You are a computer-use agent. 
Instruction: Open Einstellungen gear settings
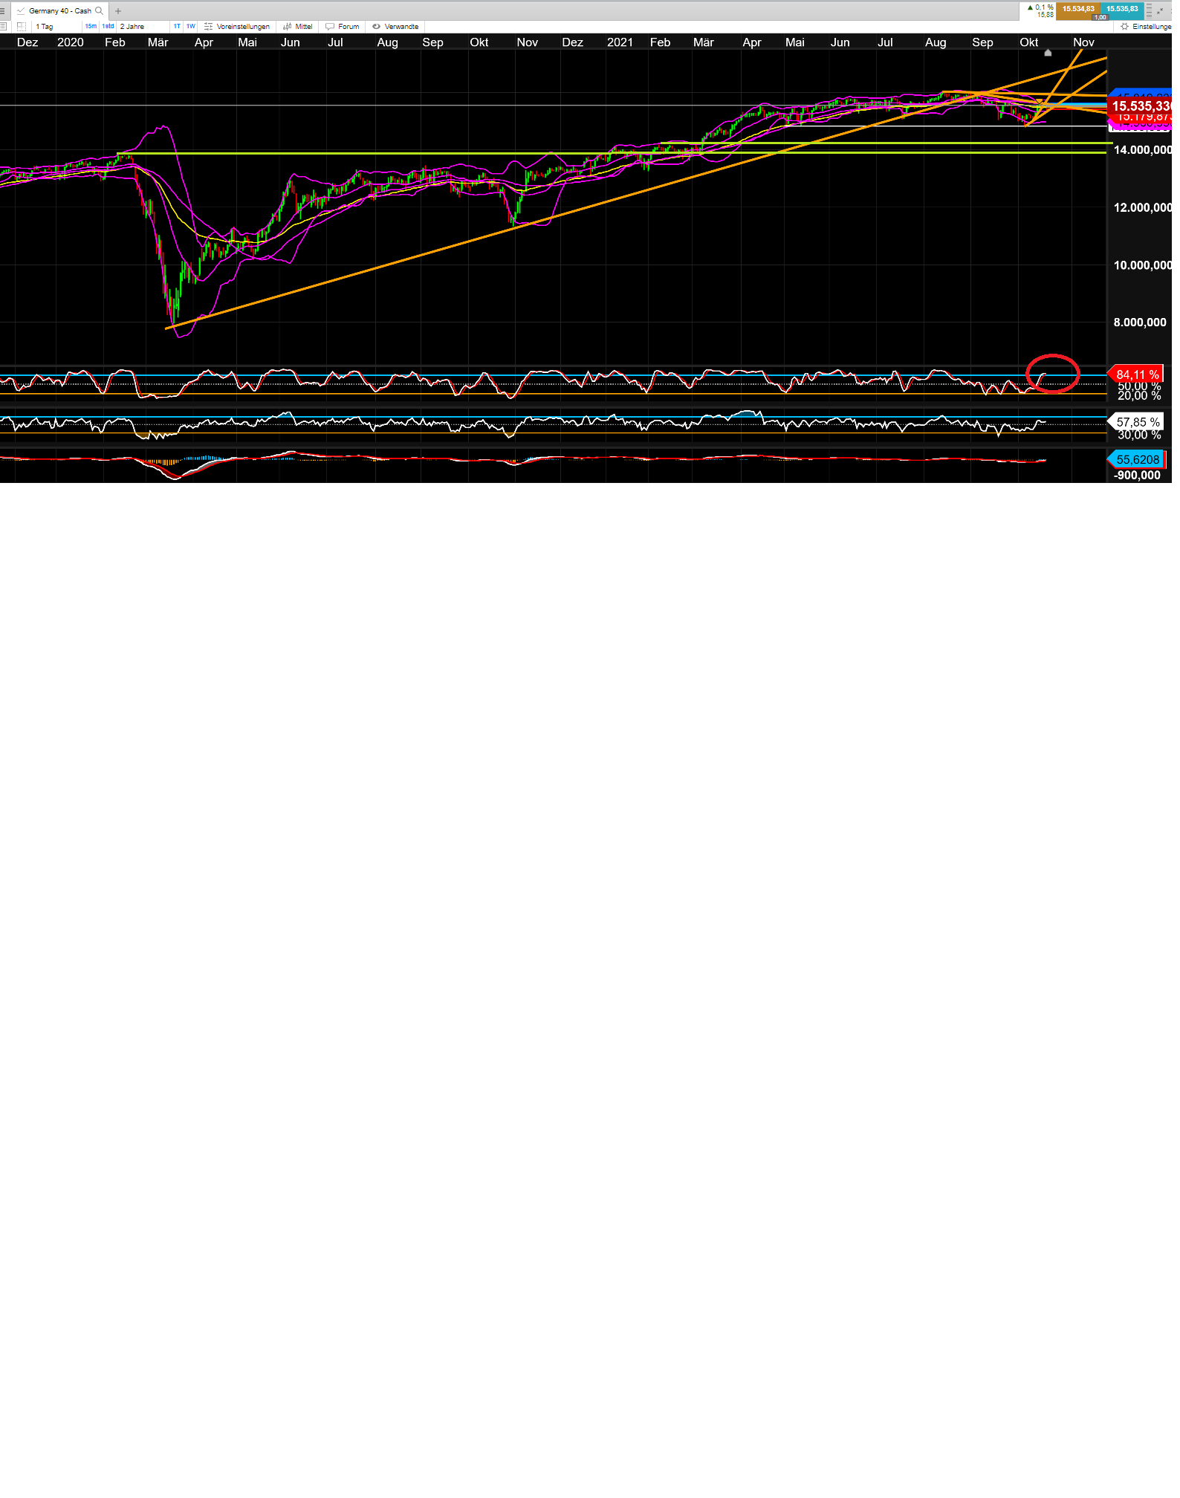(1145, 27)
